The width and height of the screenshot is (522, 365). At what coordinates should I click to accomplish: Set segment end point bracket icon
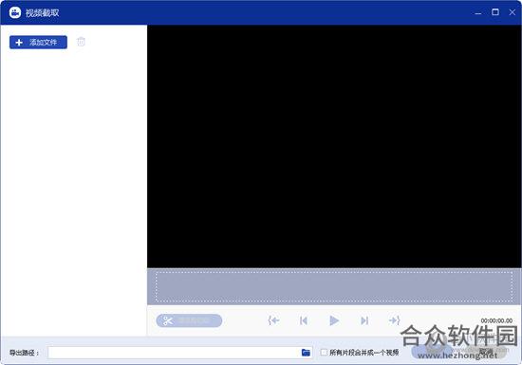point(394,320)
